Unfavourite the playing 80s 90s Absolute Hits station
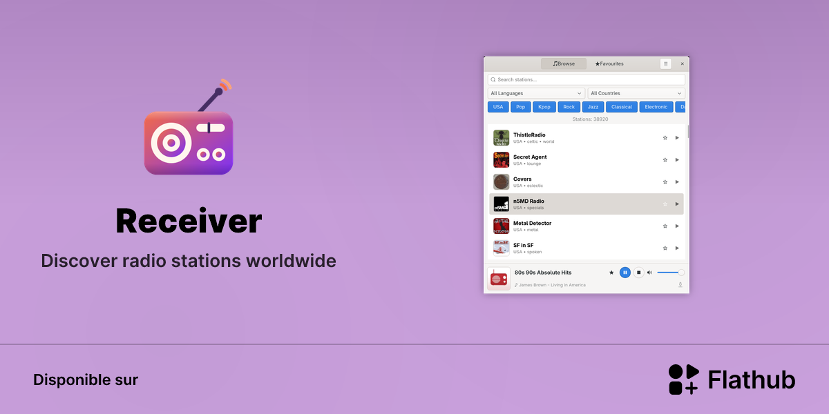 pos(611,273)
